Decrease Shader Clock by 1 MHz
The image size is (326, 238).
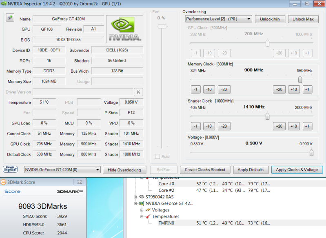click(196, 126)
